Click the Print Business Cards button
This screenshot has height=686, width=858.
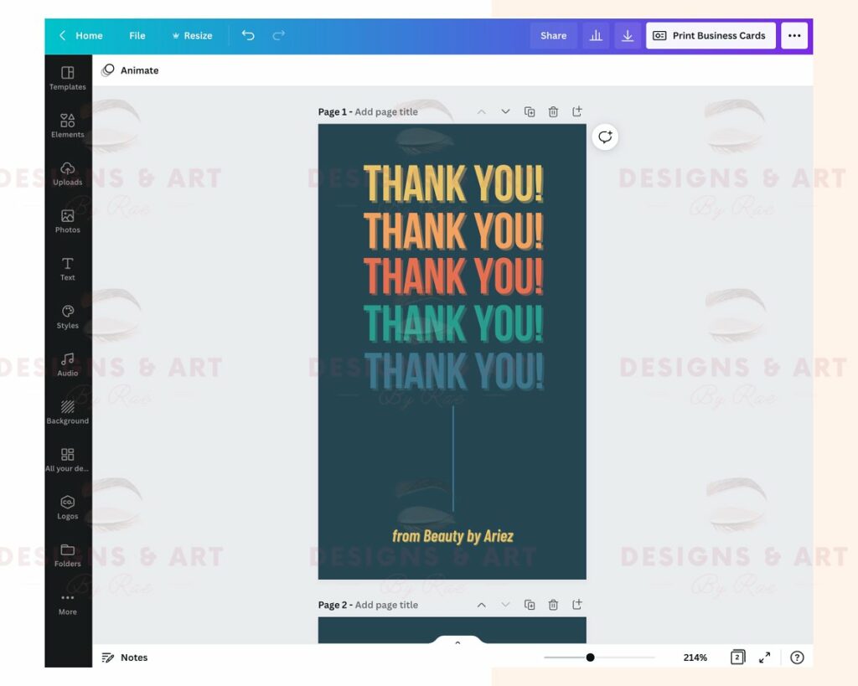pos(711,35)
